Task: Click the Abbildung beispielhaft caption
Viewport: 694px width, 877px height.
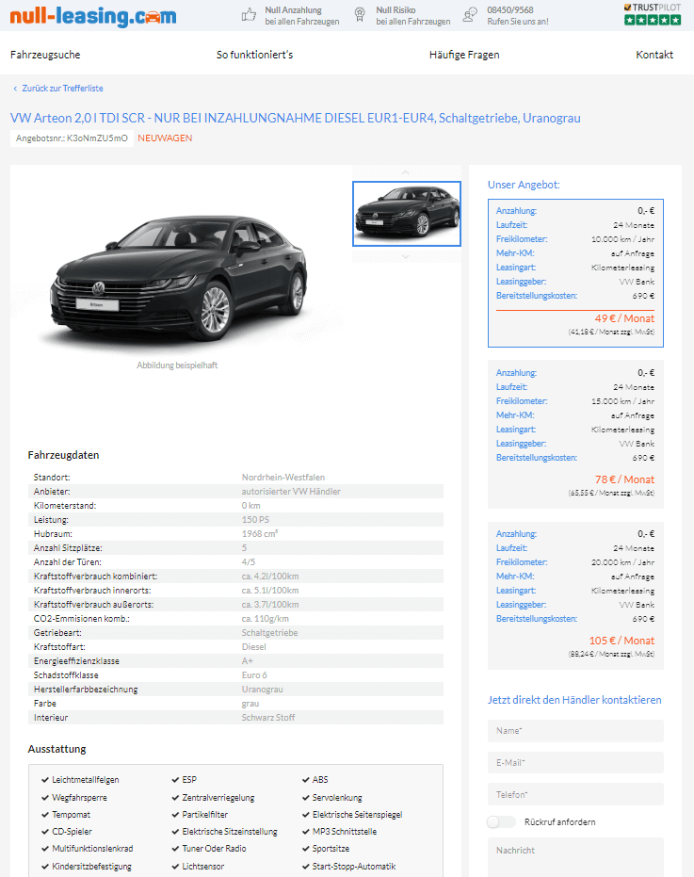Action: pyautogui.click(x=177, y=365)
